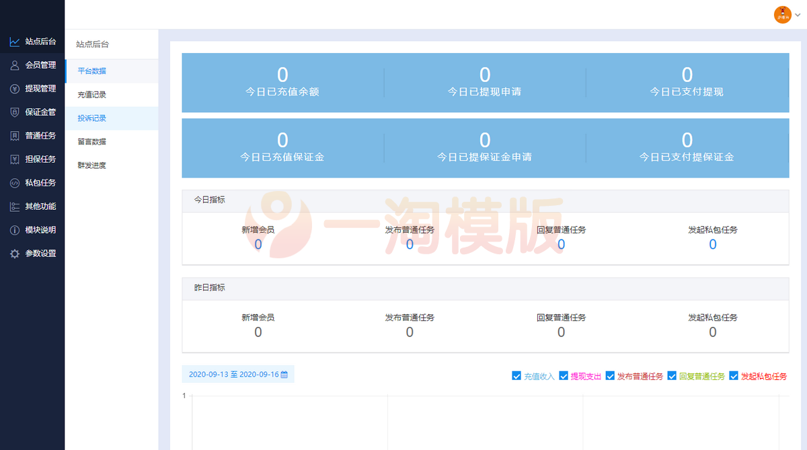
Task: Click the 模块说明 info icon
Action: point(14,230)
